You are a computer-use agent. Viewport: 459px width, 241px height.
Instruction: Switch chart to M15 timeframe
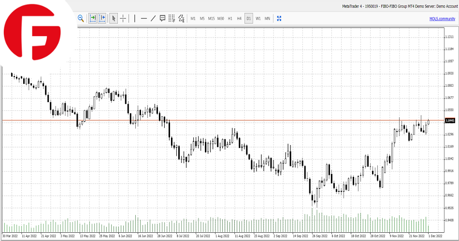[211, 18]
